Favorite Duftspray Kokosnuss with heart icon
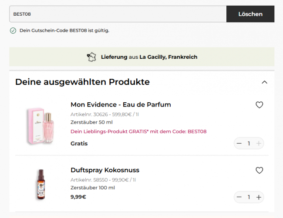 click(x=259, y=170)
